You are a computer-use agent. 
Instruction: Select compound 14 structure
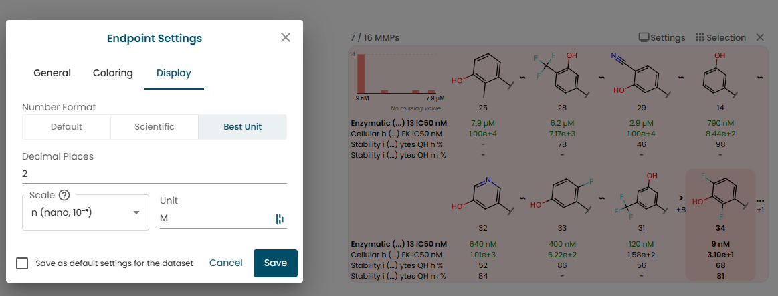[x=720, y=74]
